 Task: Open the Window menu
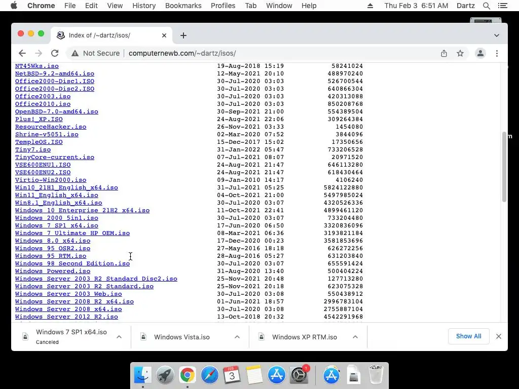[279, 6]
